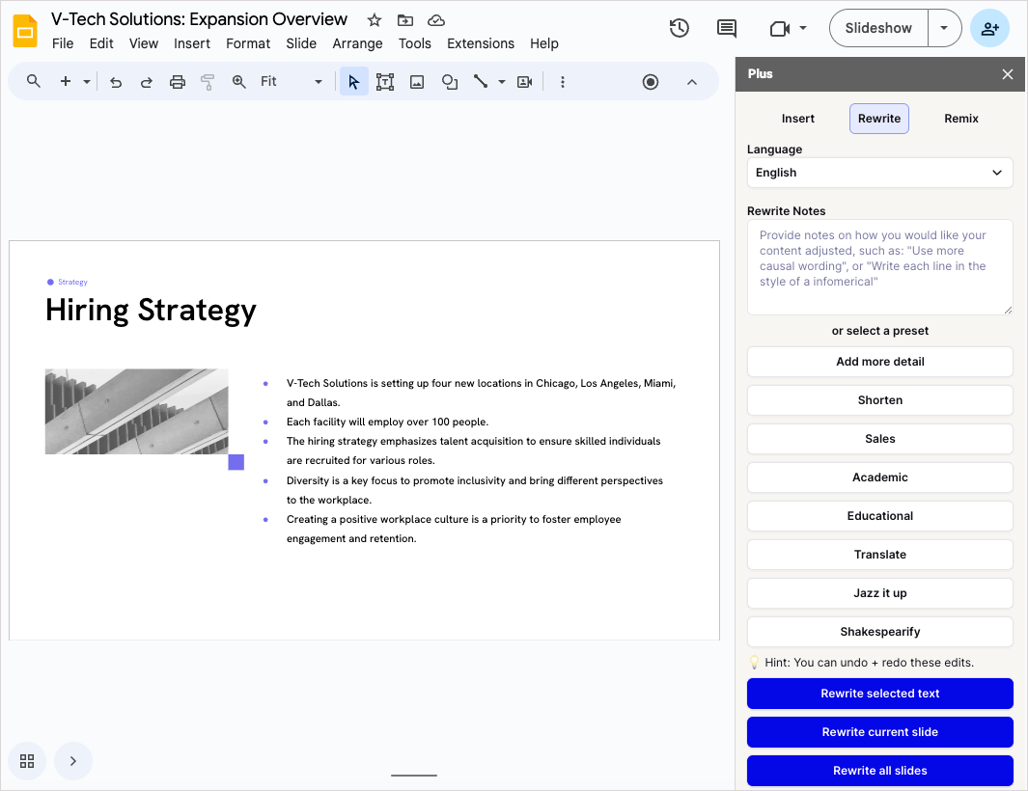Viewport: 1028px width, 791px height.
Task: Click the search menus magnifier icon
Action: pyautogui.click(x=34, y=81)
